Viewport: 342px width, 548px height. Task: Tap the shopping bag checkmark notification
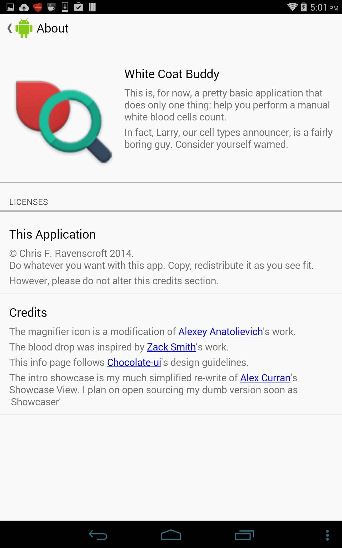(78, 7)
